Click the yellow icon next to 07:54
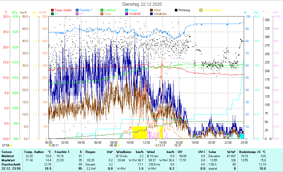The width and height of the screenshot is (283, 172). coord(11,145)
